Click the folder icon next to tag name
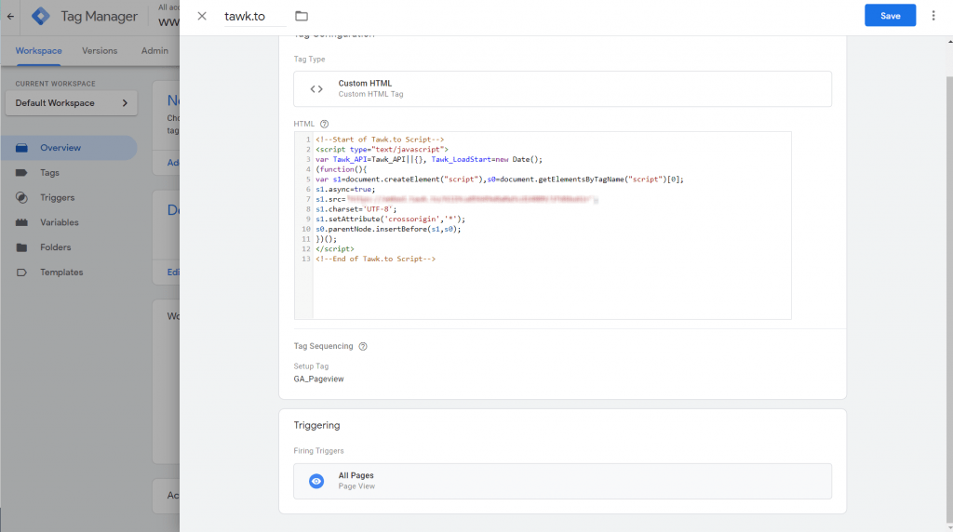Screen dimensions: 953x532 (x=302, y=17)
